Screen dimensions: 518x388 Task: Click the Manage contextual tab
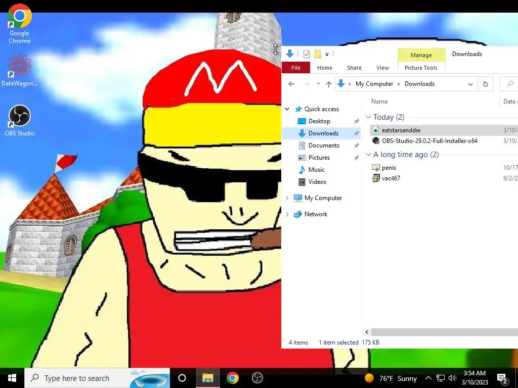(x=421, y=55)
